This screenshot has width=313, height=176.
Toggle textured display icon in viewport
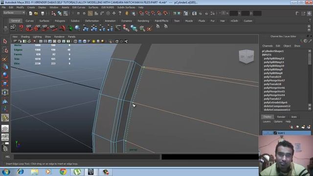[x=89, y=41]
